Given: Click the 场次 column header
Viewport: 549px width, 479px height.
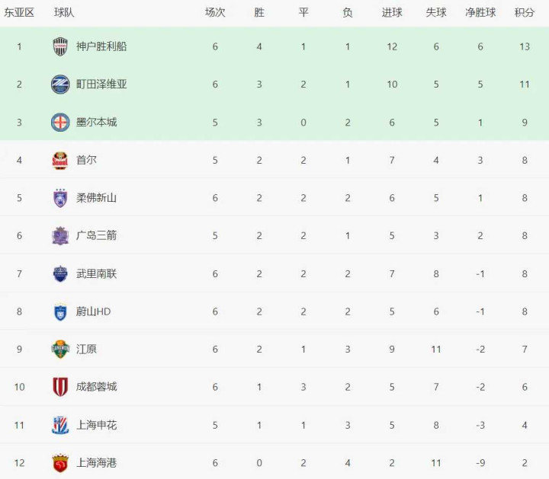Looking at the screenshot, I should click(x=215, y=13).
